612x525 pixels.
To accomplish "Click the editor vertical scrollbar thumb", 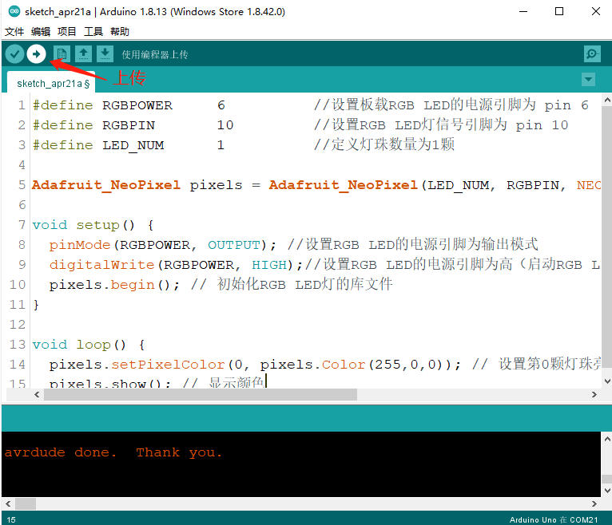I will pos(607,237).
